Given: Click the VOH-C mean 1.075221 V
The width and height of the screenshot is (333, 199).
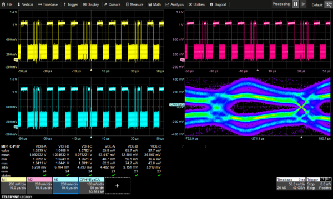Looking at the screenshot, I should 84,155.
